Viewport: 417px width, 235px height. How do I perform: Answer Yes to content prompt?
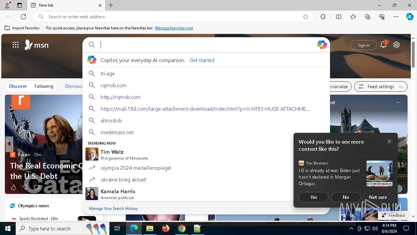(313, 197)
